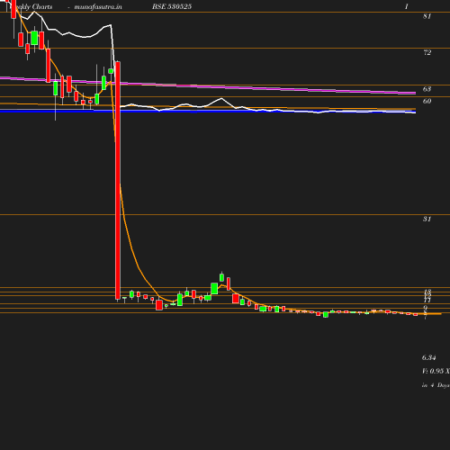The image size is (450, 450).
Task: Click the 'Weekly Charts' title text
Action: coord(31,6)
